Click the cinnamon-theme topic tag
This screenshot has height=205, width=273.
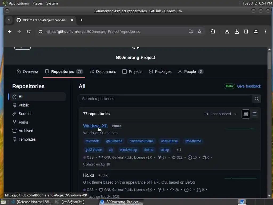tap(142, 141)
